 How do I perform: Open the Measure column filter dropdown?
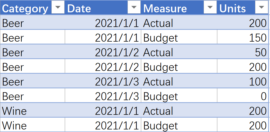(x=210, y=7)
